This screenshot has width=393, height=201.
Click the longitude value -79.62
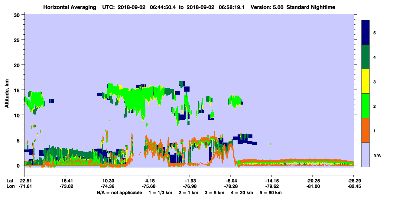coord(271,186)
